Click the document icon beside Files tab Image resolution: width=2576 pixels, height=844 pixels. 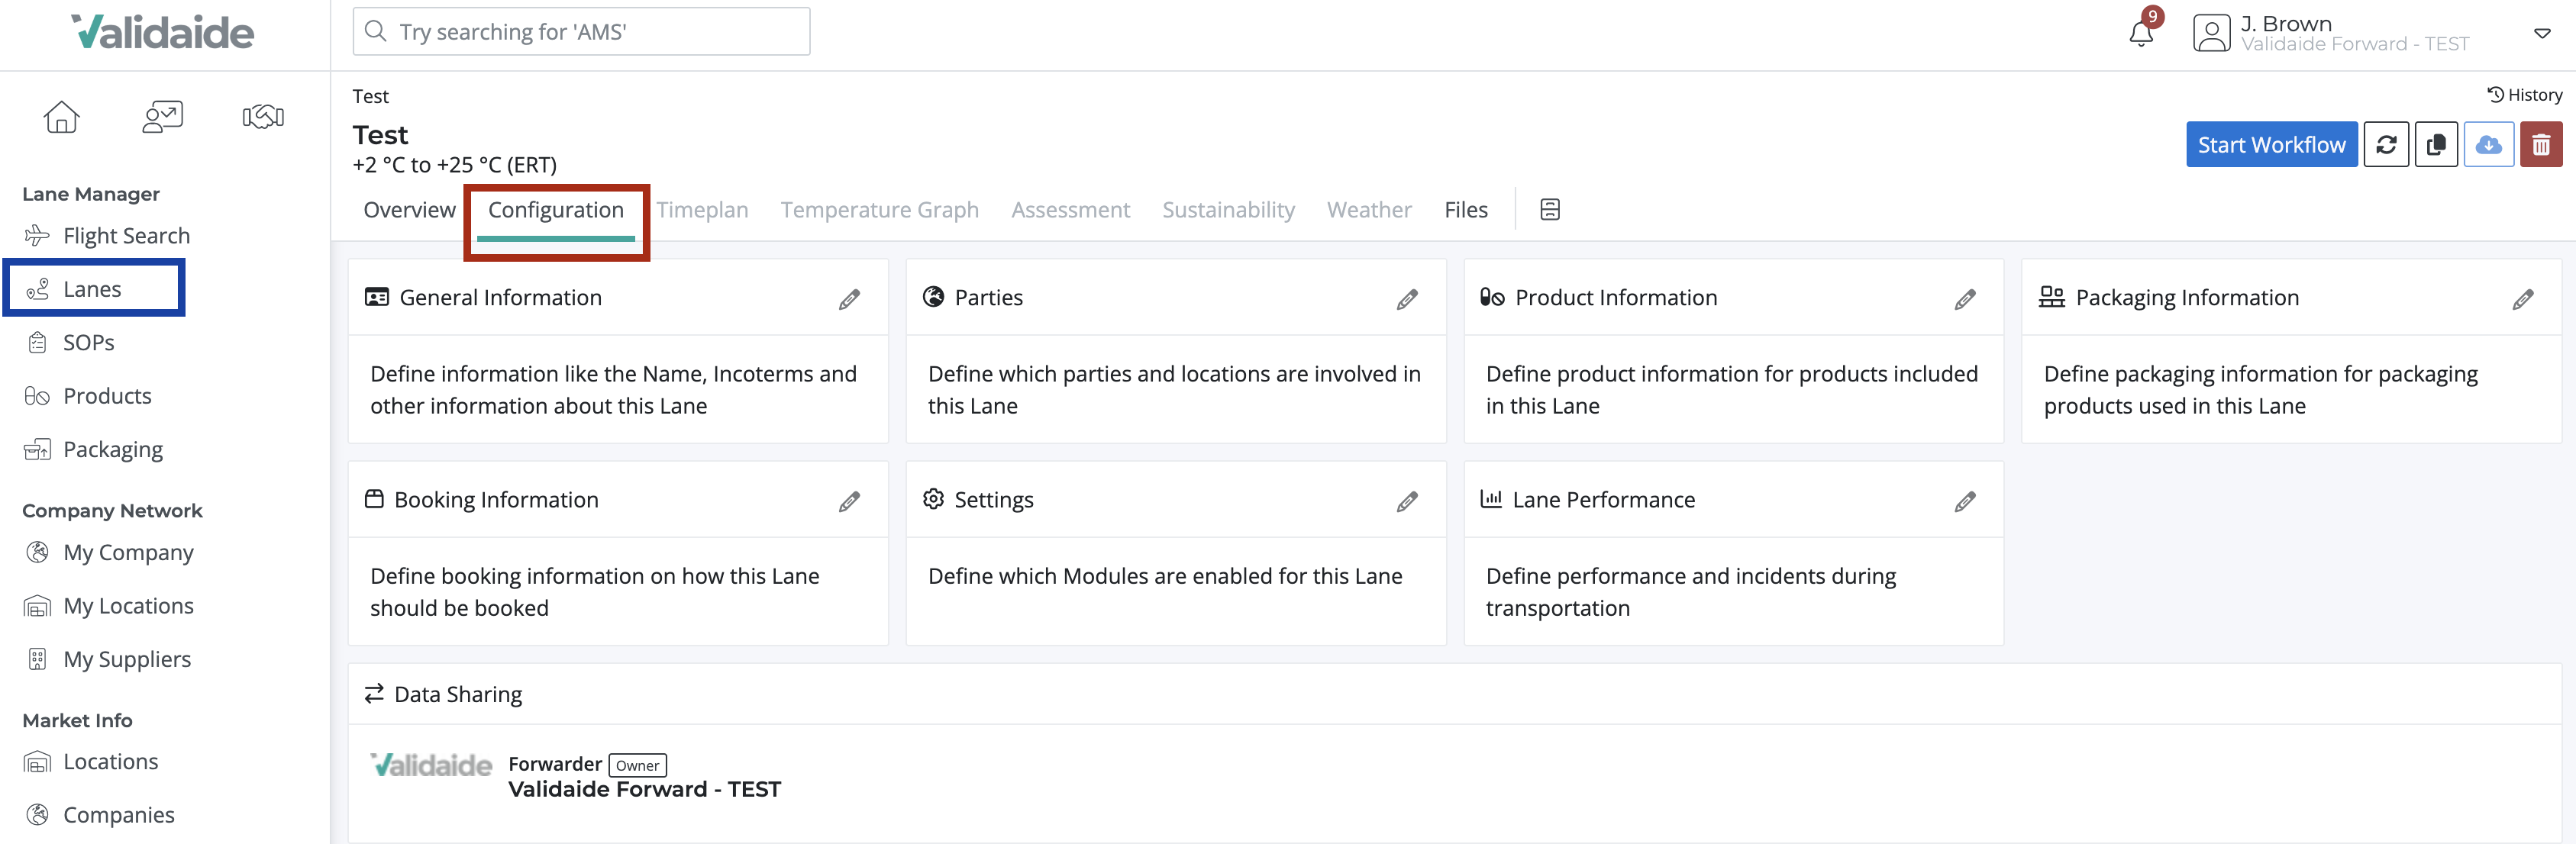(x=1549, y=209)
